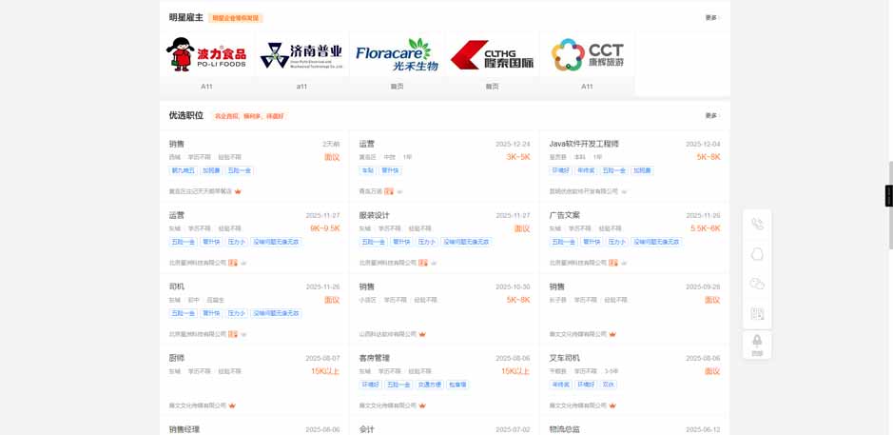Click the 北京星洲科技有限公司 link in 服装设计 card

click(388, 263)
